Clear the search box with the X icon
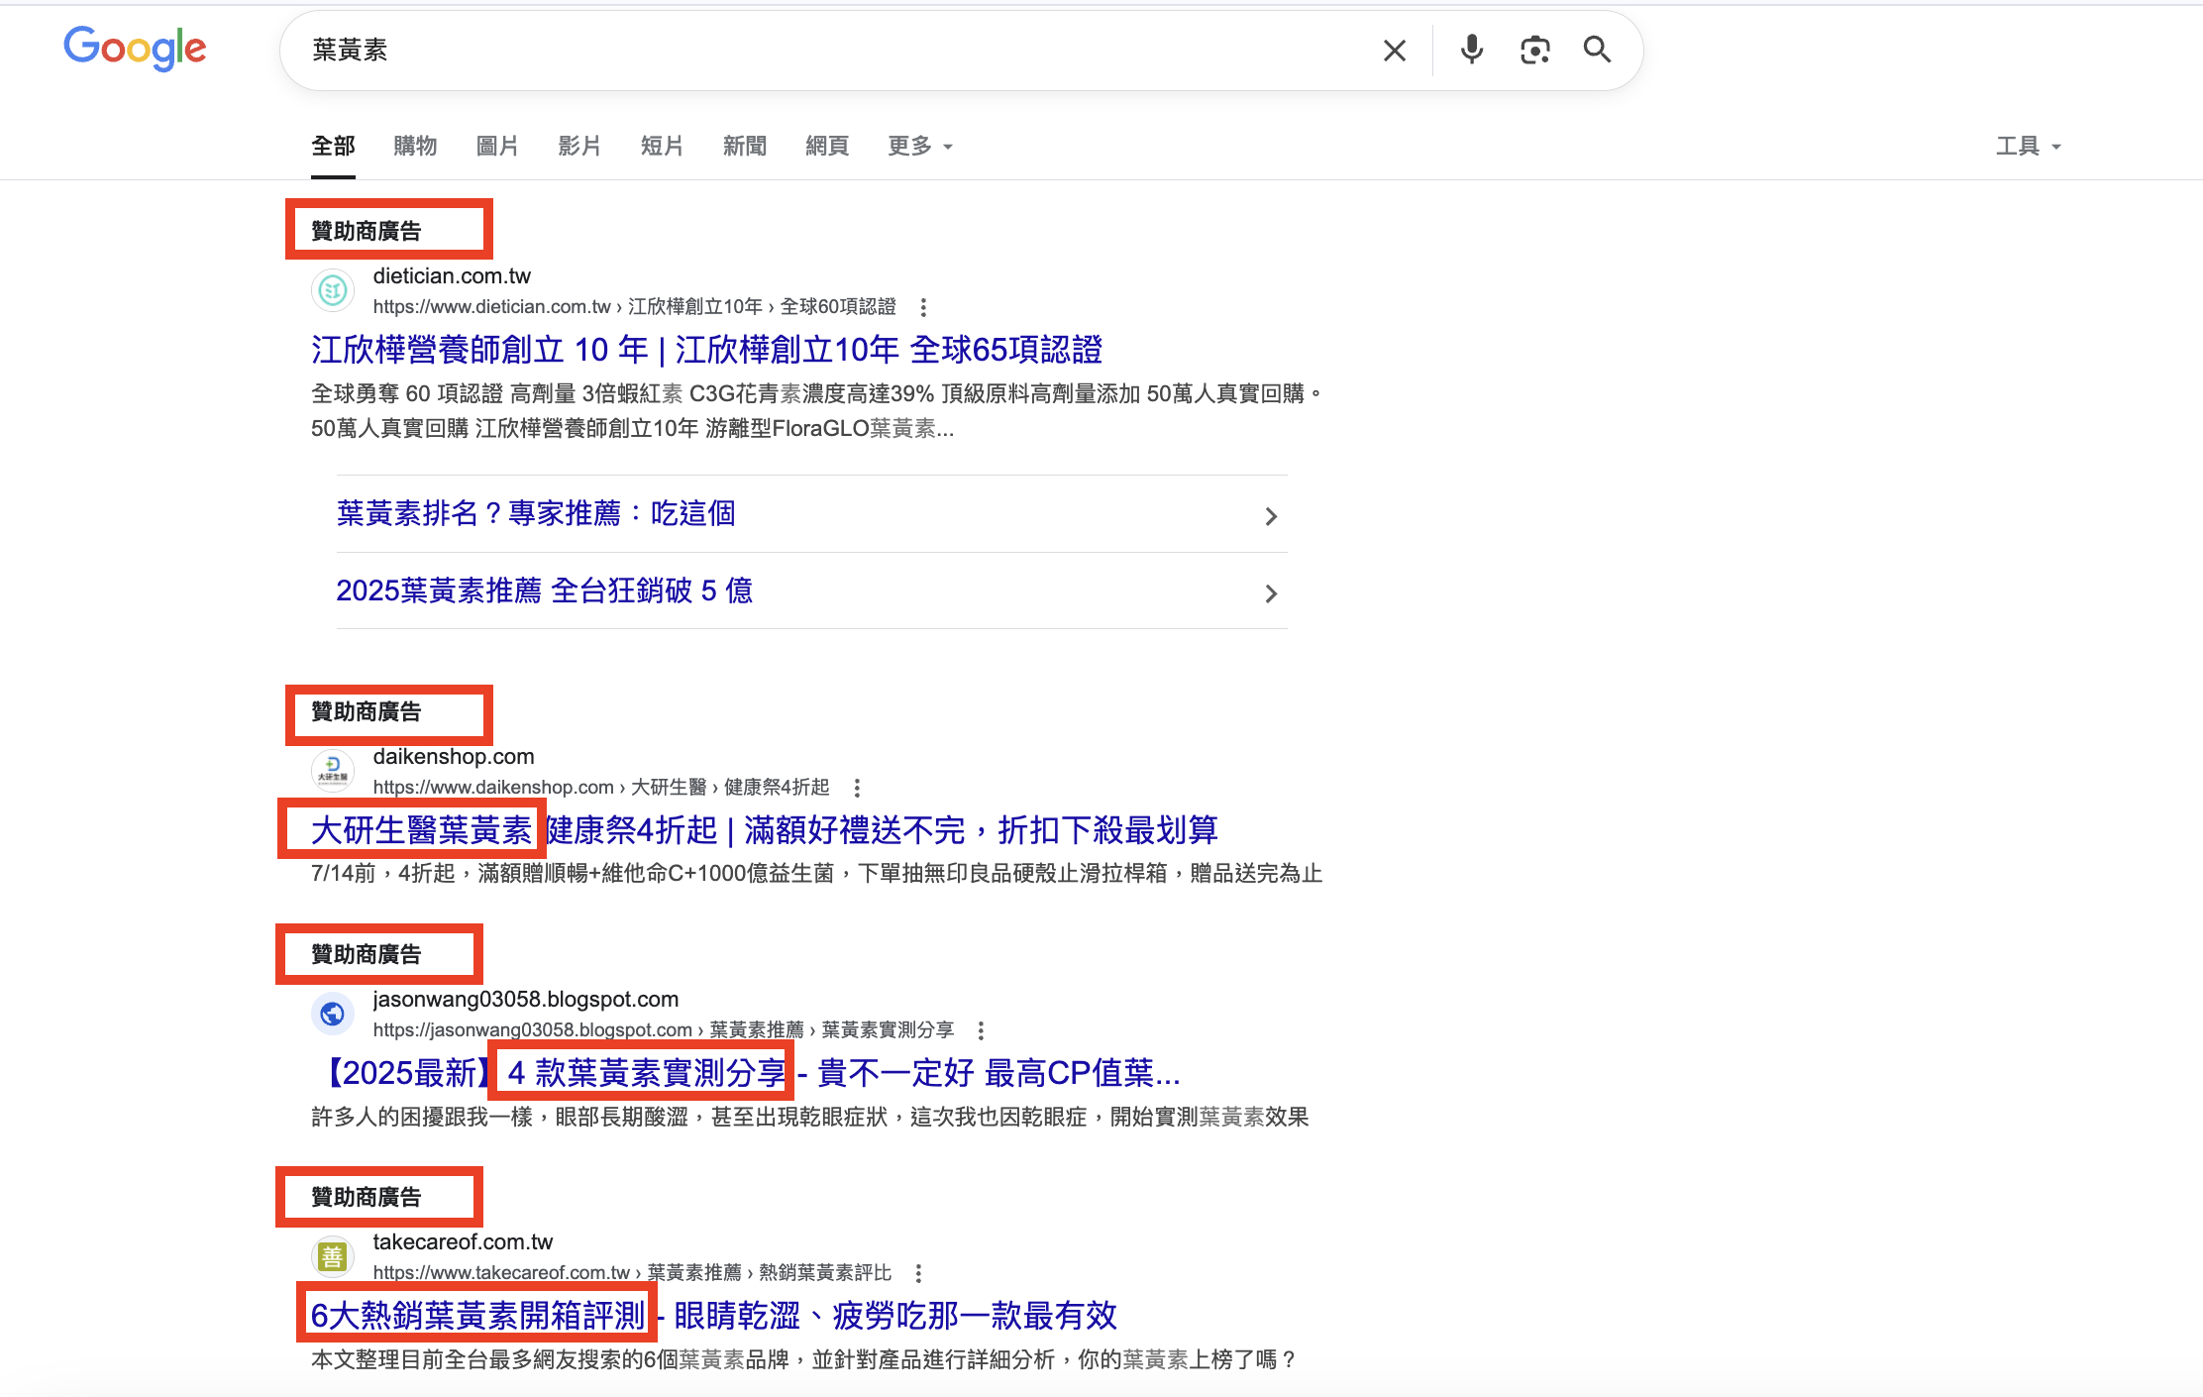The width and height of the screenshot is (2203, 1397). 1395,51
